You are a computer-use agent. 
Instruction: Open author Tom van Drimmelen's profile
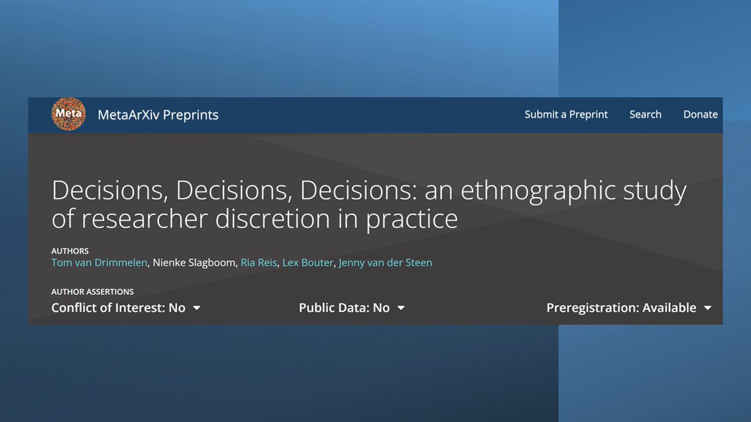click(100, 263)
